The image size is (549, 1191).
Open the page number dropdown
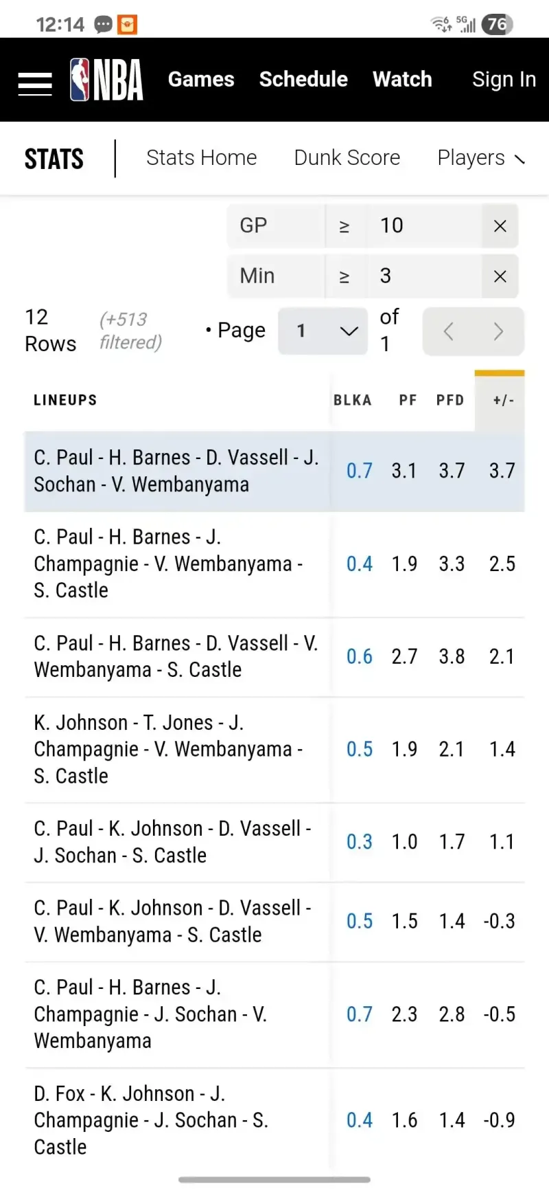click(x=323, y=331)
